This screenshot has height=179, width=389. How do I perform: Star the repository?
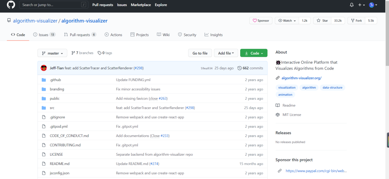point(322,21)
